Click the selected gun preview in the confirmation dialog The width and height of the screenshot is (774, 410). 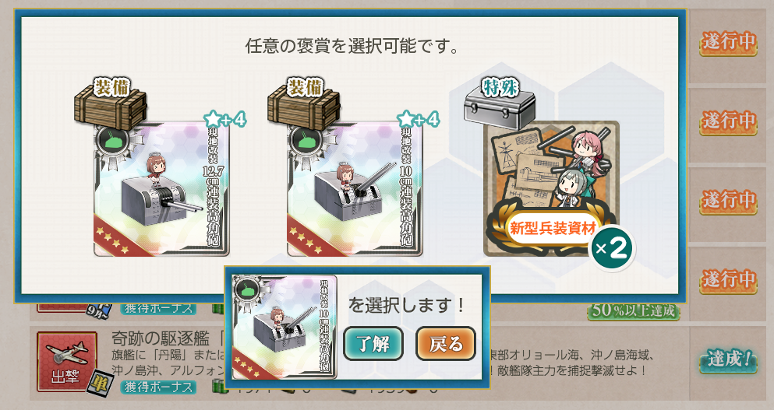(285, 328)
